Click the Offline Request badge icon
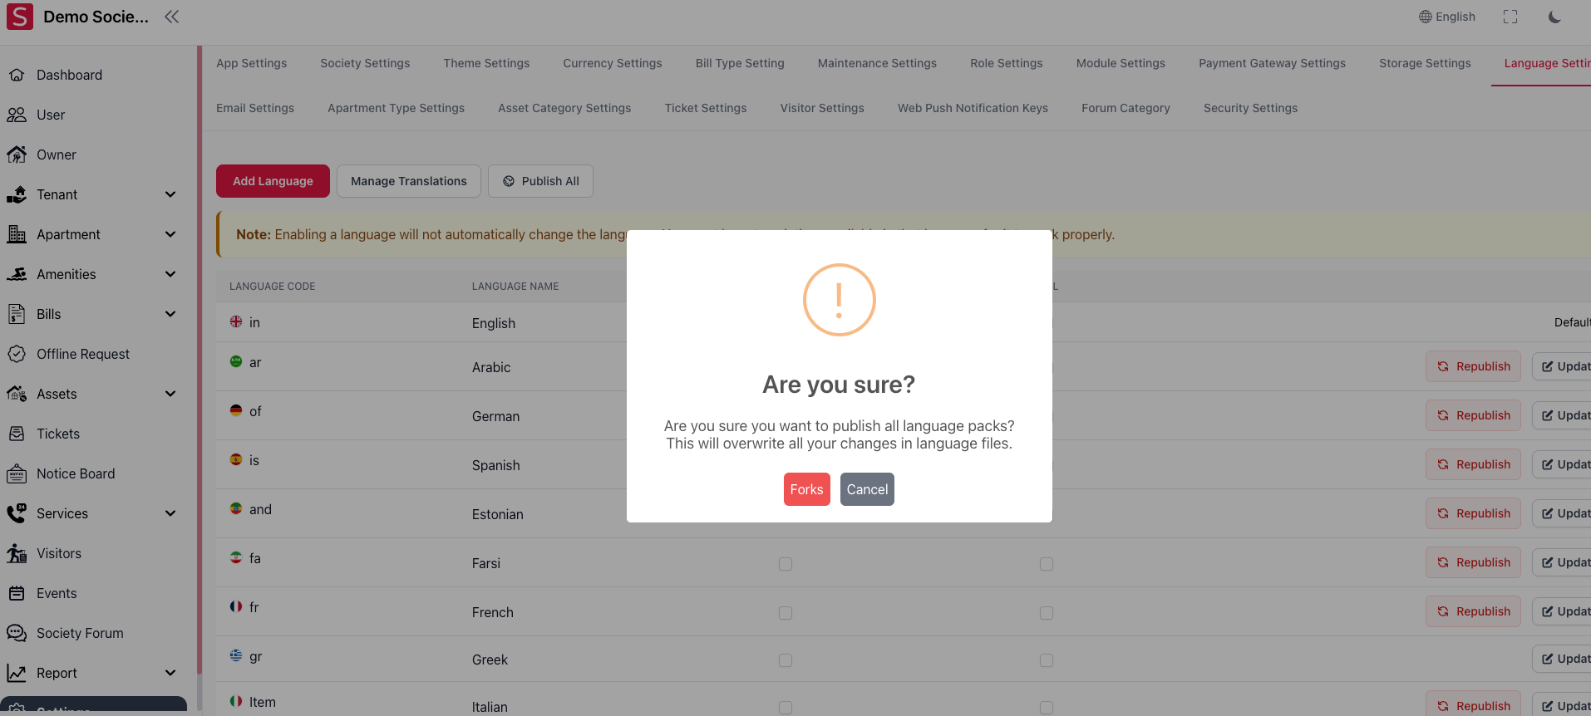 click(17, 354)
